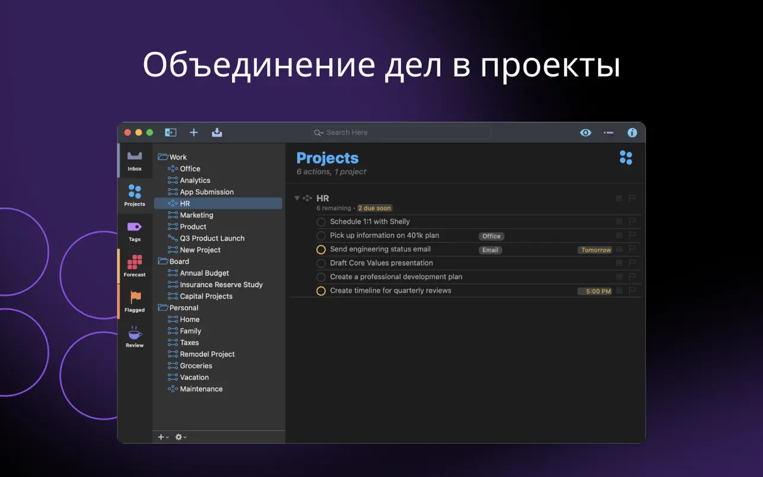Open the Inbox perspective
Viewport: 763px width, 477px height.
tap(135, 160)
